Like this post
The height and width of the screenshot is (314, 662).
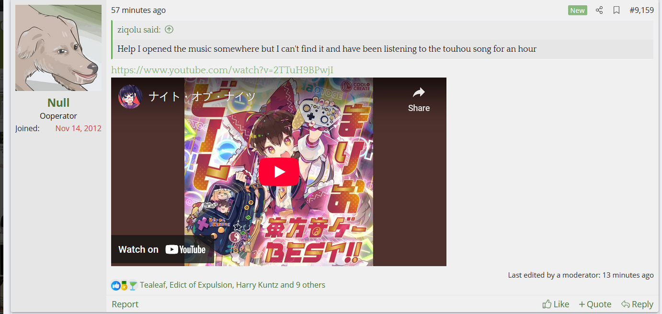556,304
